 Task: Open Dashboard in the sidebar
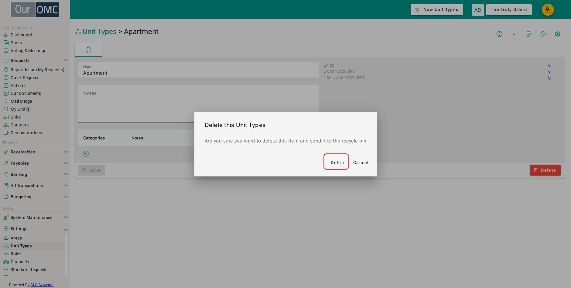pos(21,35)
